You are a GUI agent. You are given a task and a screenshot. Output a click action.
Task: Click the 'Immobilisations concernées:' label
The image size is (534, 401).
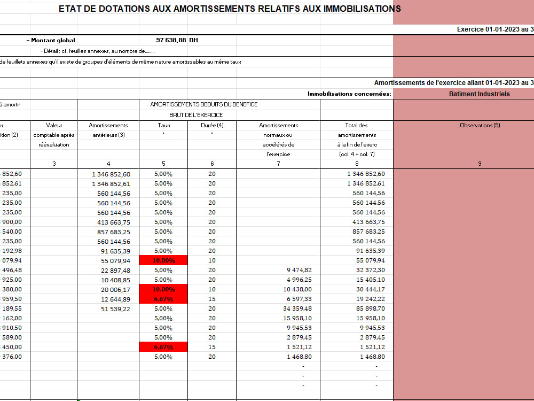349,94
